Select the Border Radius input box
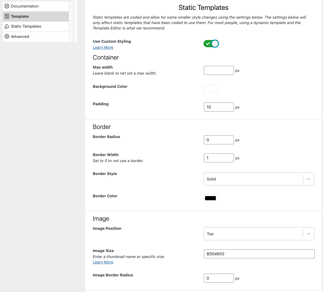The image size is (323, 292). tap(219, 140)
